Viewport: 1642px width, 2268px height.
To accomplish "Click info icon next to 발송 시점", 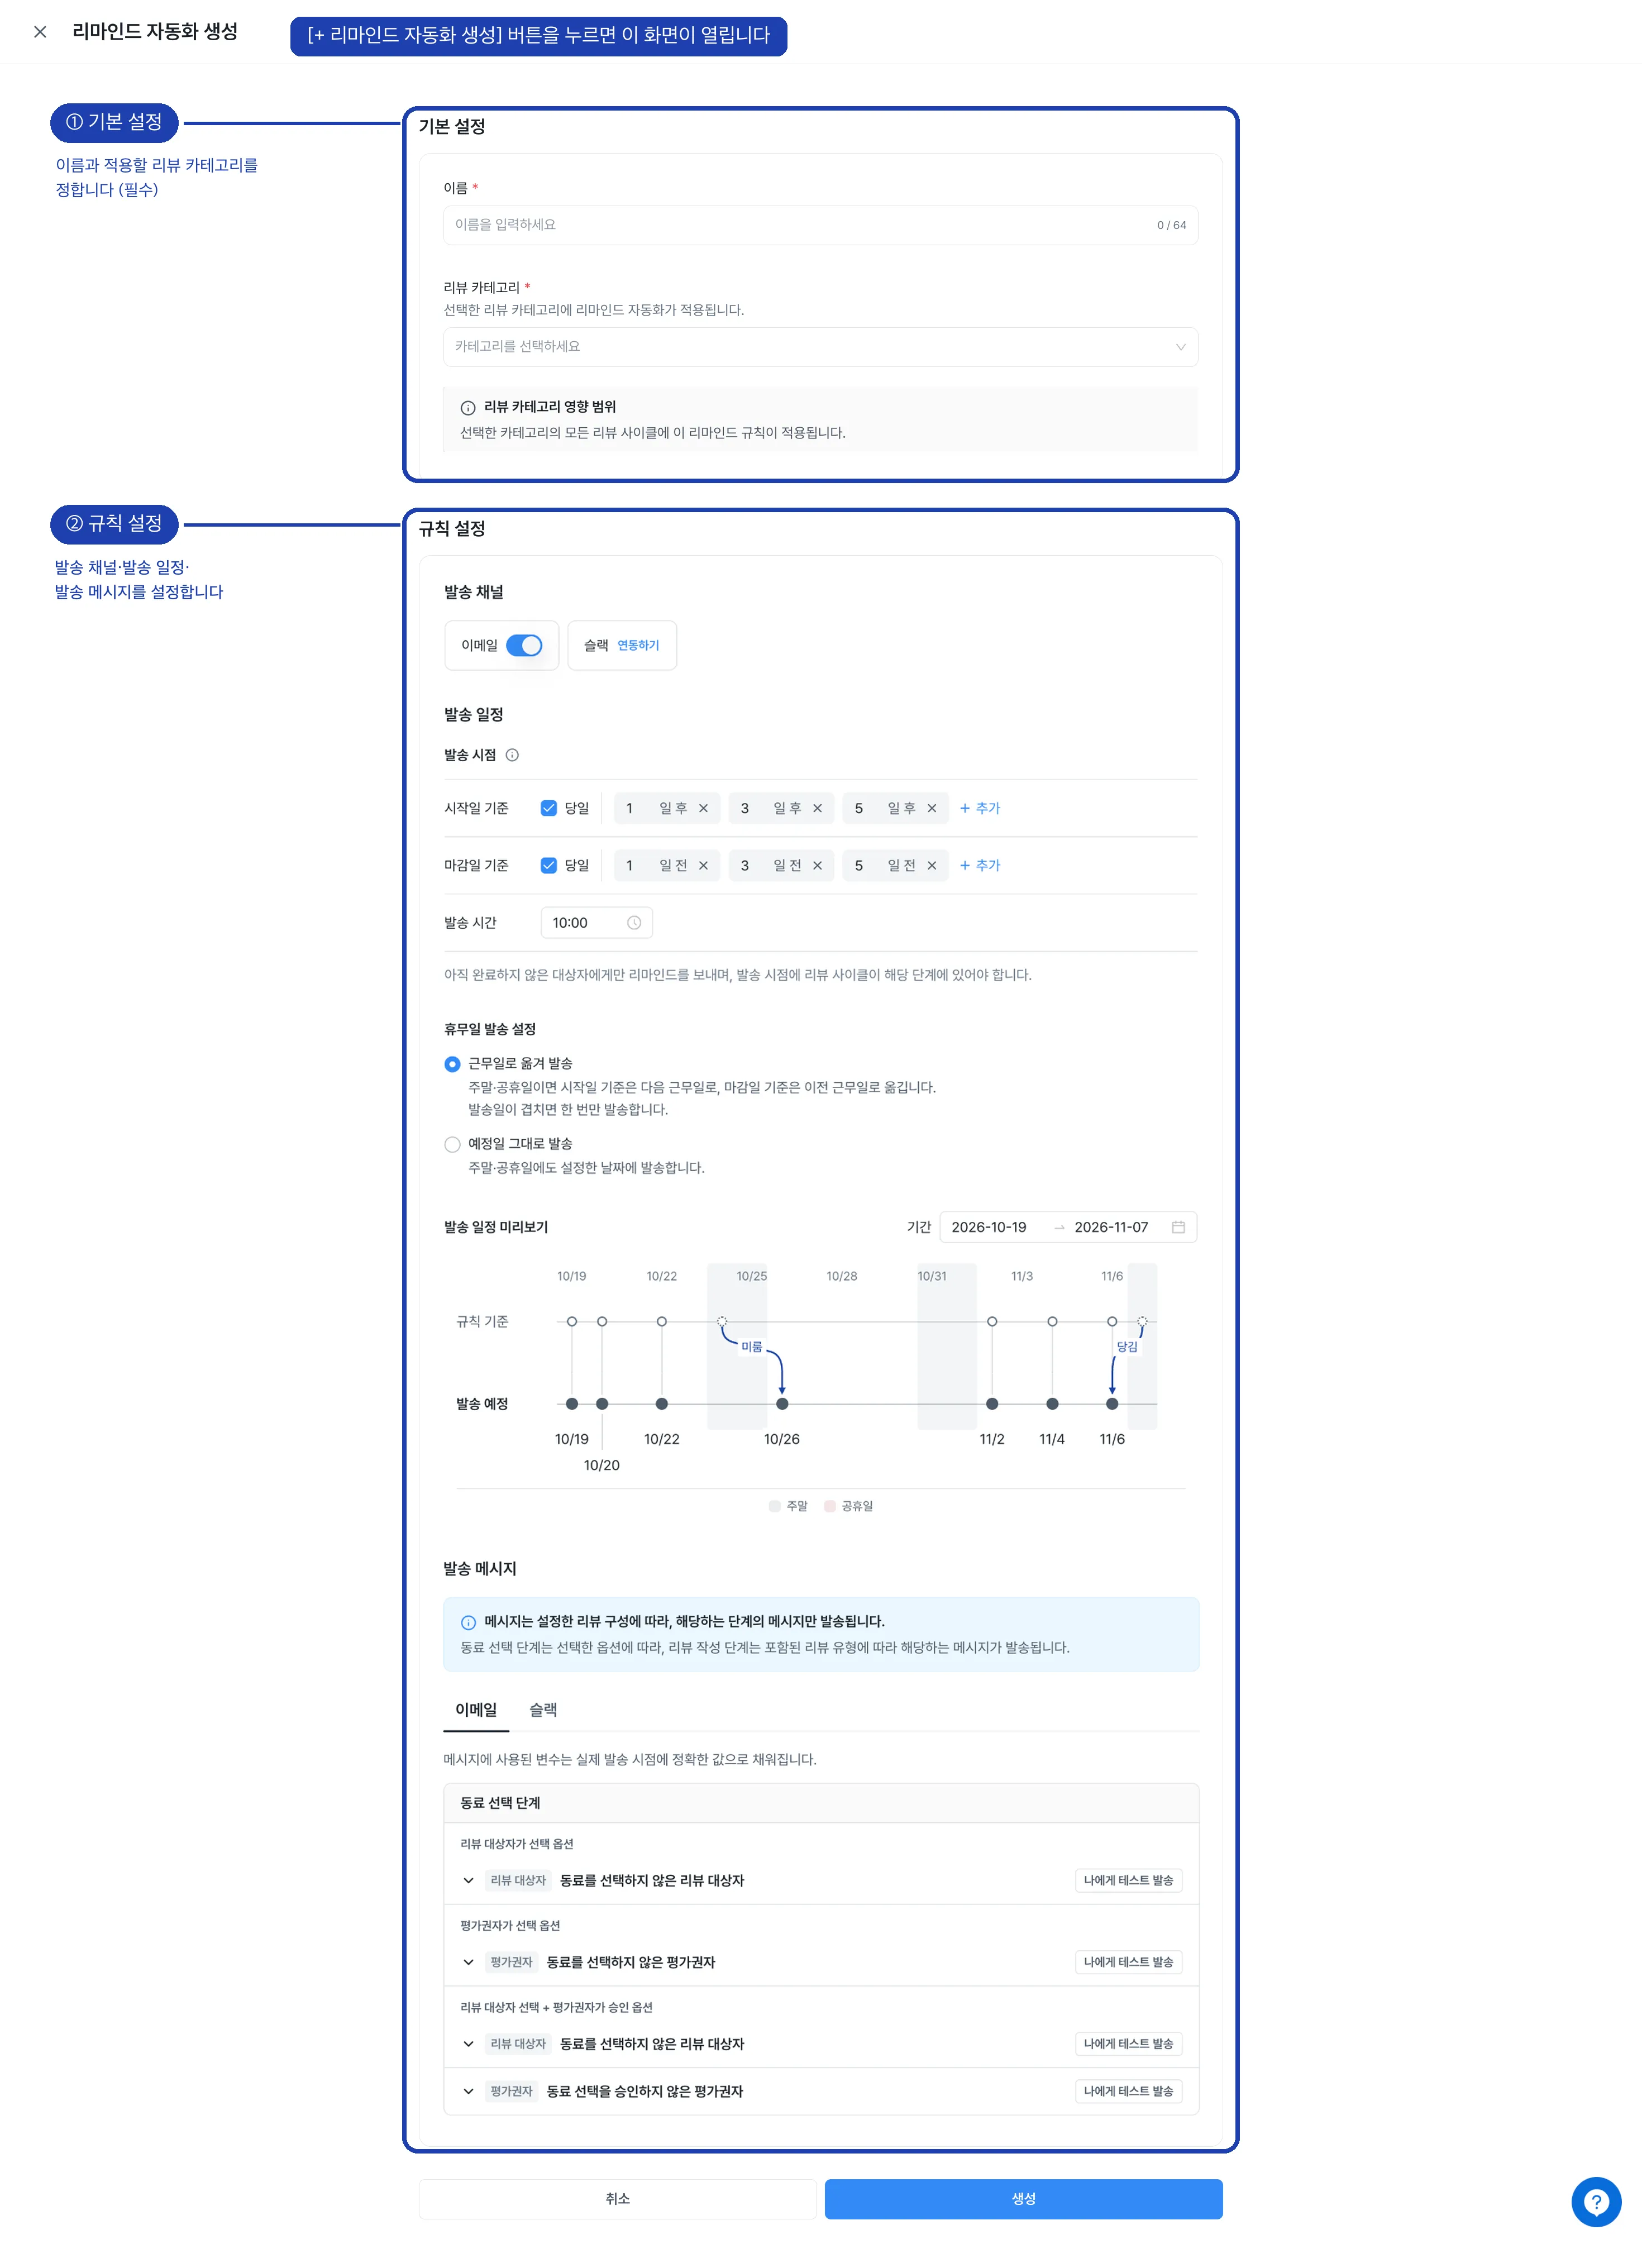I will (512, 756).
